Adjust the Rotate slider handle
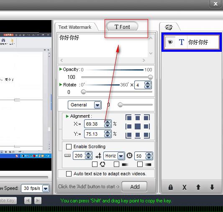Viewport: 223px width, 212px height. (83, 92)
